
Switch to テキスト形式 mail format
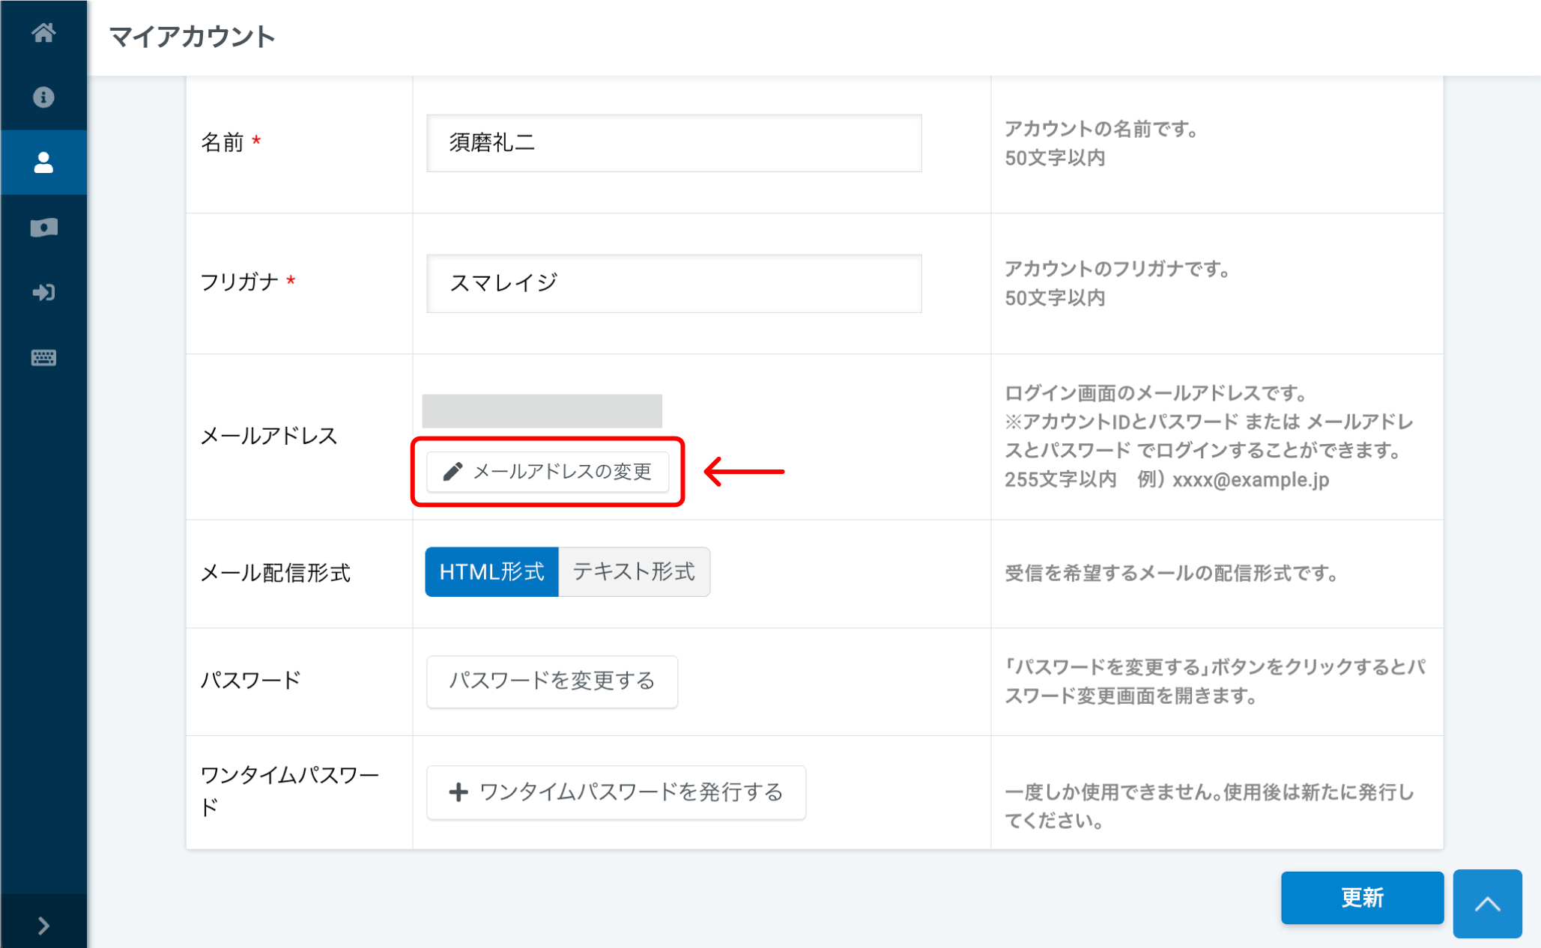634,572
